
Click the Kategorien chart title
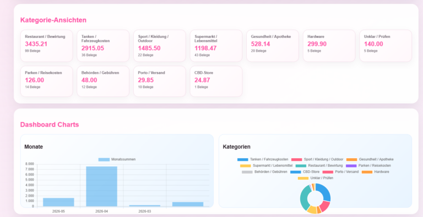[237, 147]
